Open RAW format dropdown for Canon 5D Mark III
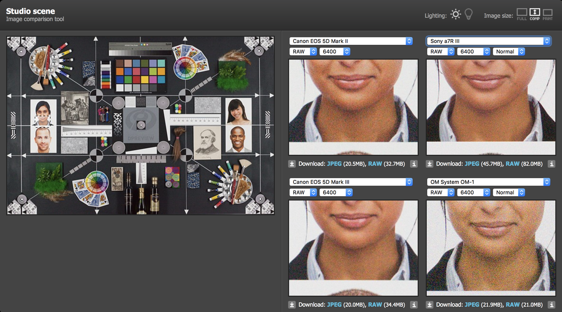This screenshot has height=312, width=562. [x=303, y=192]
